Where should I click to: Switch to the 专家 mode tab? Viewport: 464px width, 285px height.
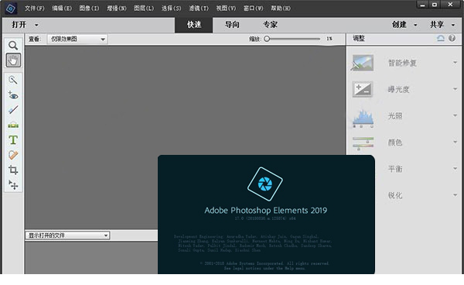[270, 25]
